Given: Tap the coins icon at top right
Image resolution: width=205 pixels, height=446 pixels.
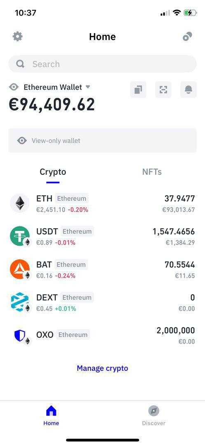Looking at the screenshot, I should pos(187,36).
